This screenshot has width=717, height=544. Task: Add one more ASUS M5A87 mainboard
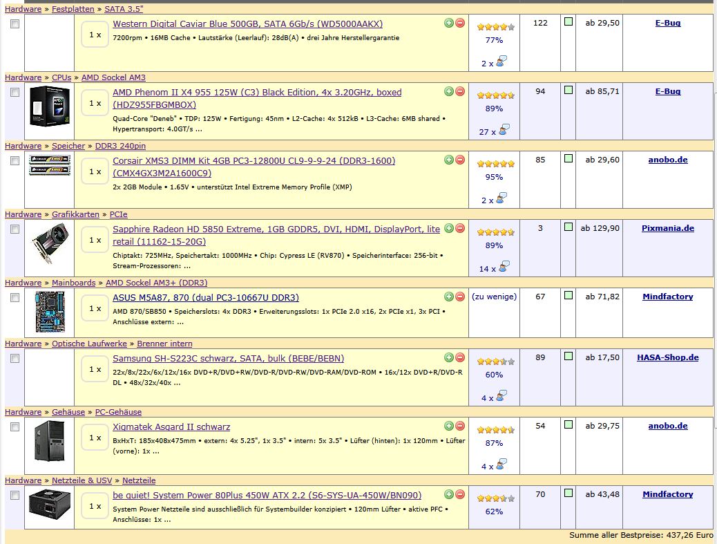[449, 297]
